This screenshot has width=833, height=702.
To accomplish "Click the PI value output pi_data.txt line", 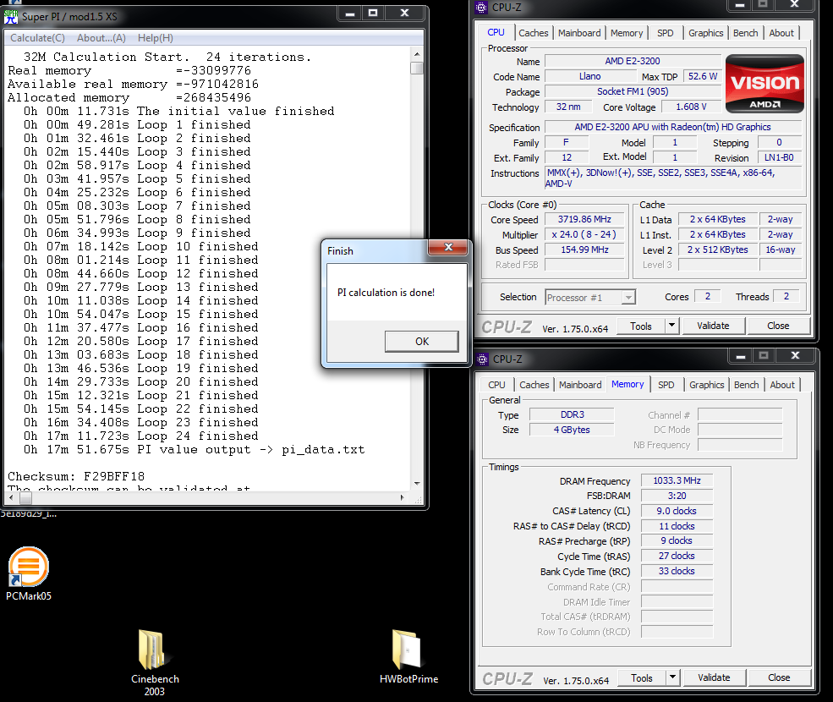I will point(194,450).
